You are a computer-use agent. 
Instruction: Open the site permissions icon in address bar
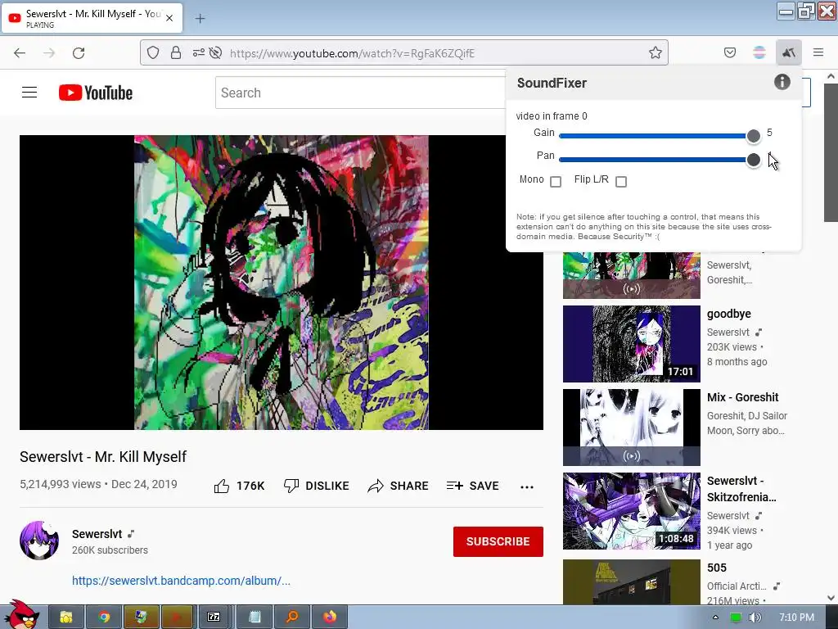click(198, 52)
